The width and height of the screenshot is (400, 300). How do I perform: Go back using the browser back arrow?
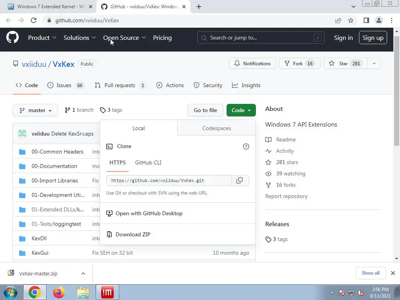9,20
